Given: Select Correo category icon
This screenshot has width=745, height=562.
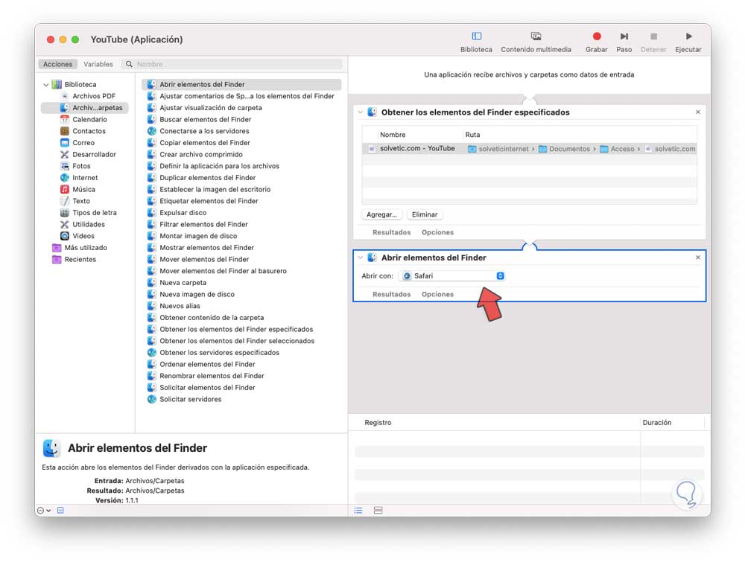Looking at the screenshot, I should tap(65, 142).
